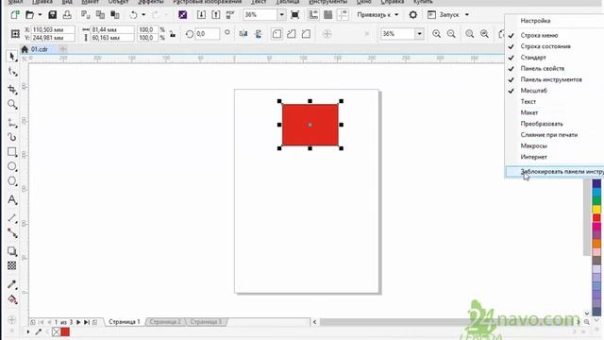Select the Drop Shadow tool in the toolbox

[x=12, y=251]
